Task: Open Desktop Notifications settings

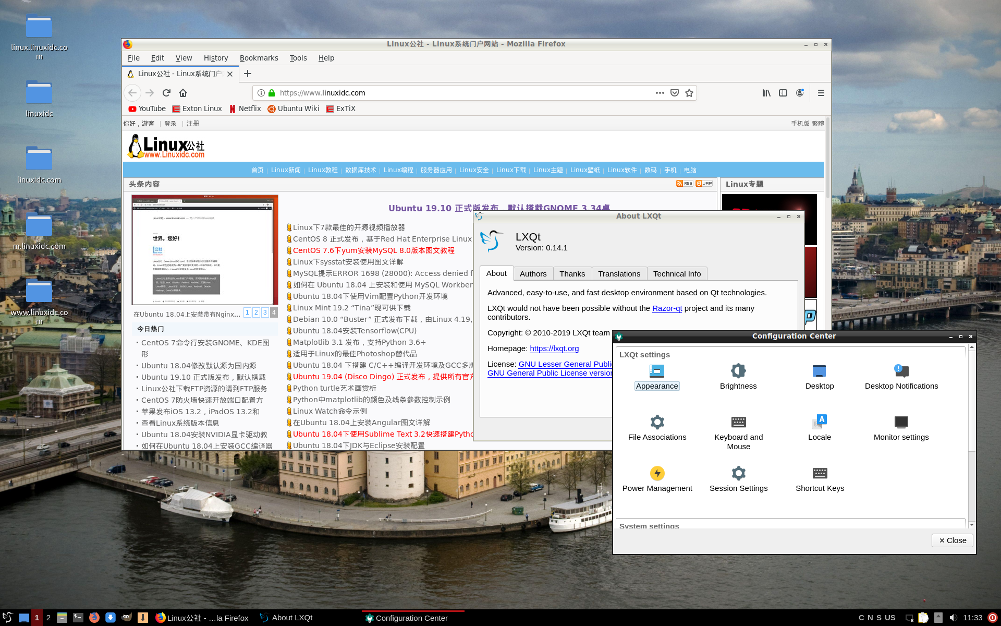Action: pyautogui.click(x=901, y=377)
